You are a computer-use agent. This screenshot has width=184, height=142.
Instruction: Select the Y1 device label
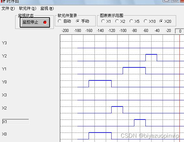4,69
